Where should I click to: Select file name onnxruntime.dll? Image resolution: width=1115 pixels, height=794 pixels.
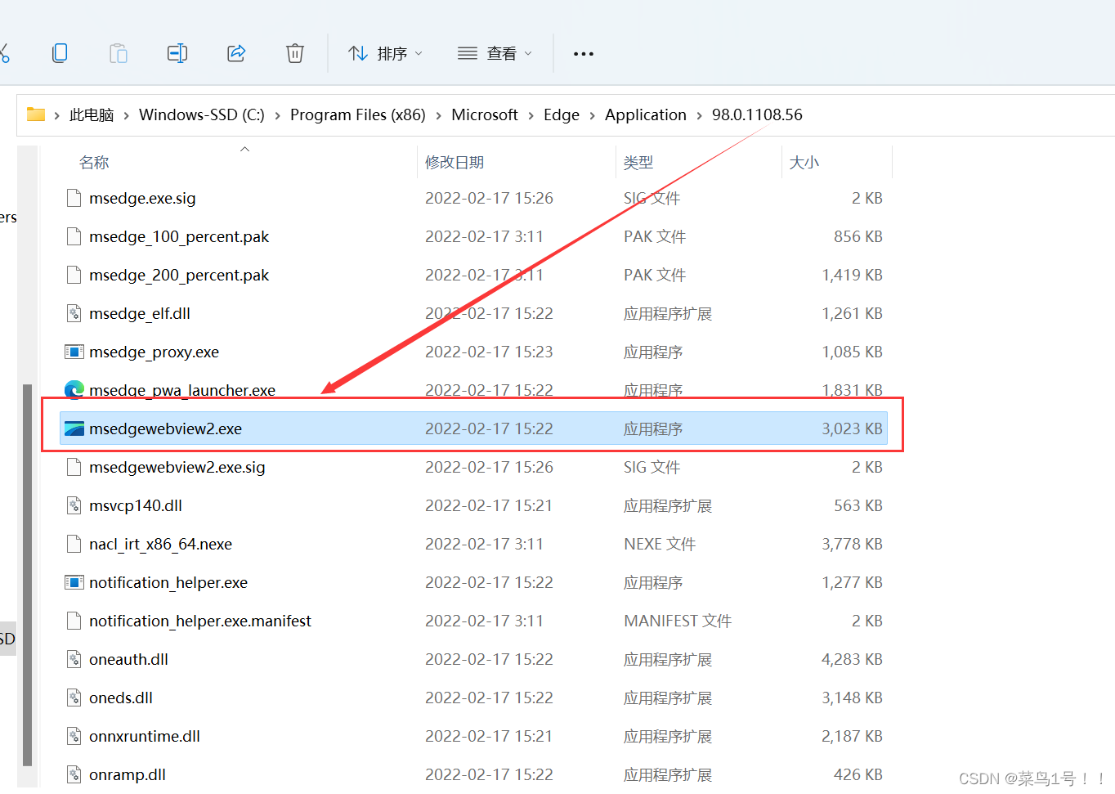click(x=145, y=736)
